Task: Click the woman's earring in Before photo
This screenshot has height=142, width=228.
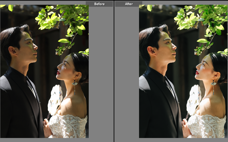Action: (x=75, y=84)
